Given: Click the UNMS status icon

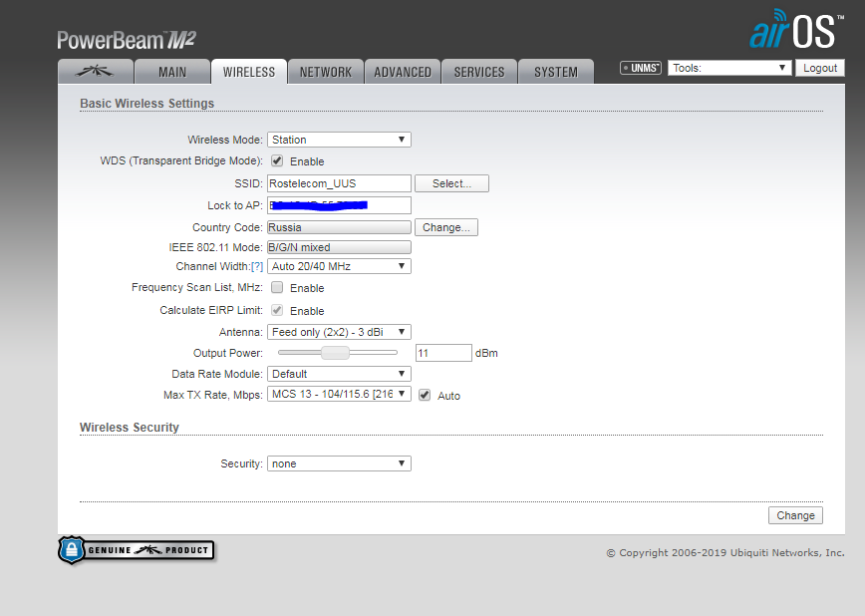Looking at the screenshot, I should [x=641, y=68].
